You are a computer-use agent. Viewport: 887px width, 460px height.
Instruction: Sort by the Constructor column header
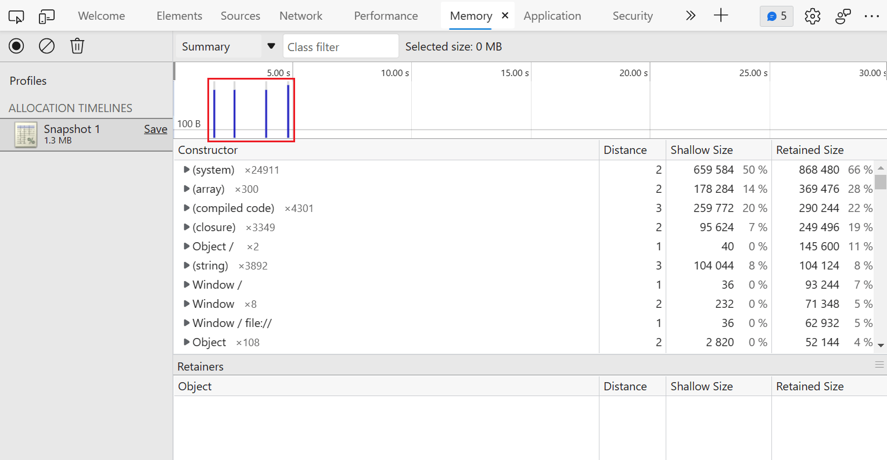point(386,150)
